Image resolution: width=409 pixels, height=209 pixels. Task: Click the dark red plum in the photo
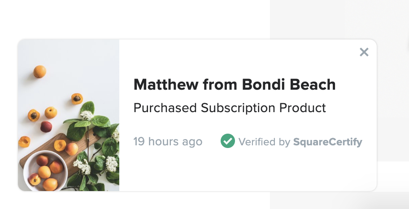[x=46, y=127]
